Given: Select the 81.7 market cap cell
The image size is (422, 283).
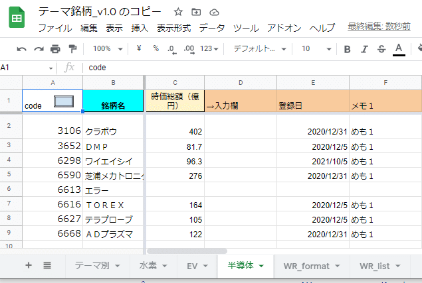Looking at the screenshot, I should (175, 146).
